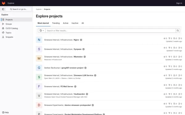
Task: Switch to the Trending tab
Action: coord(56,23)
